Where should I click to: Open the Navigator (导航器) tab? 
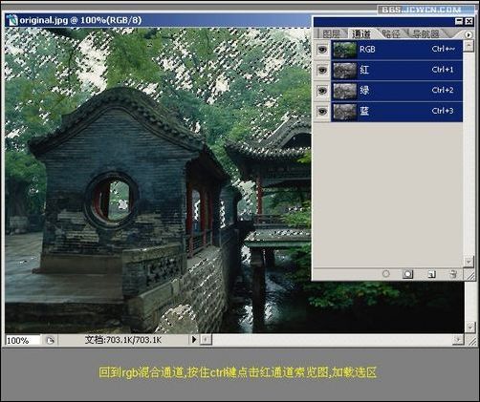click(425, 33)
